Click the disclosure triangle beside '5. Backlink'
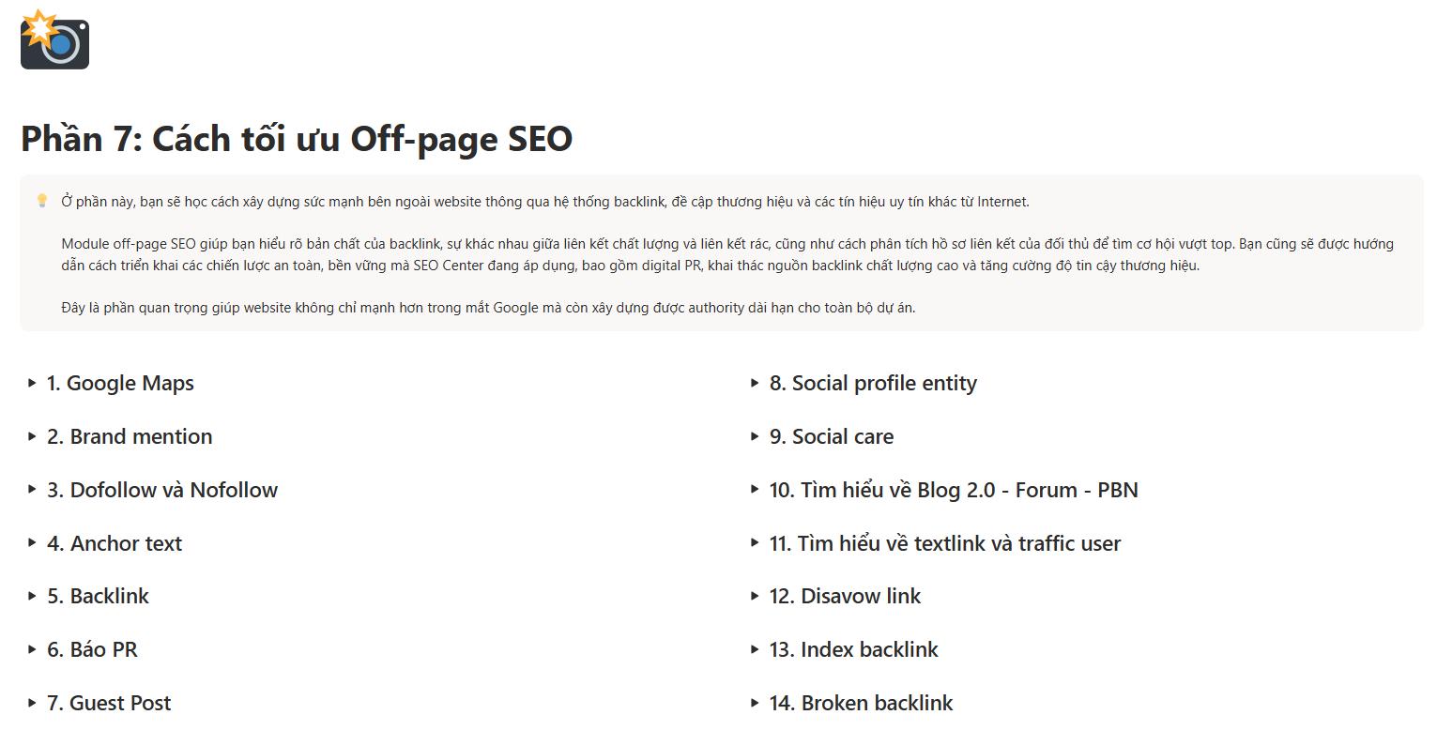Screen dimensions: 1437x730 pyautogui.click(x=32, y=597)
